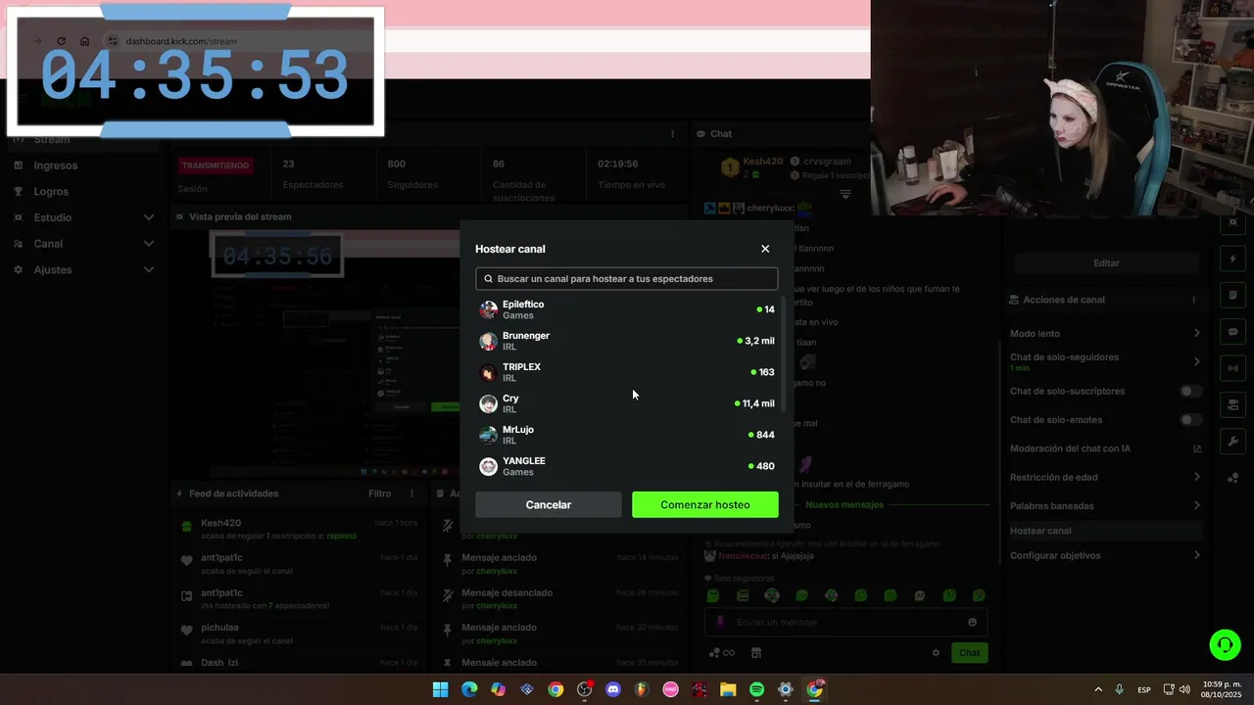Open activity feed options menu

411,493
